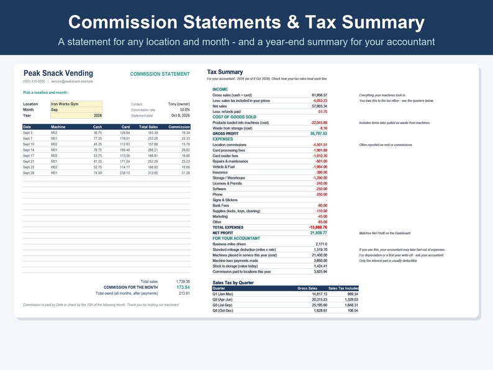Image resolution: width=493 pixels, height=370 pixels.
Task: Click the Total sales amount 1,739.36
Action: [x=183, y=282]
